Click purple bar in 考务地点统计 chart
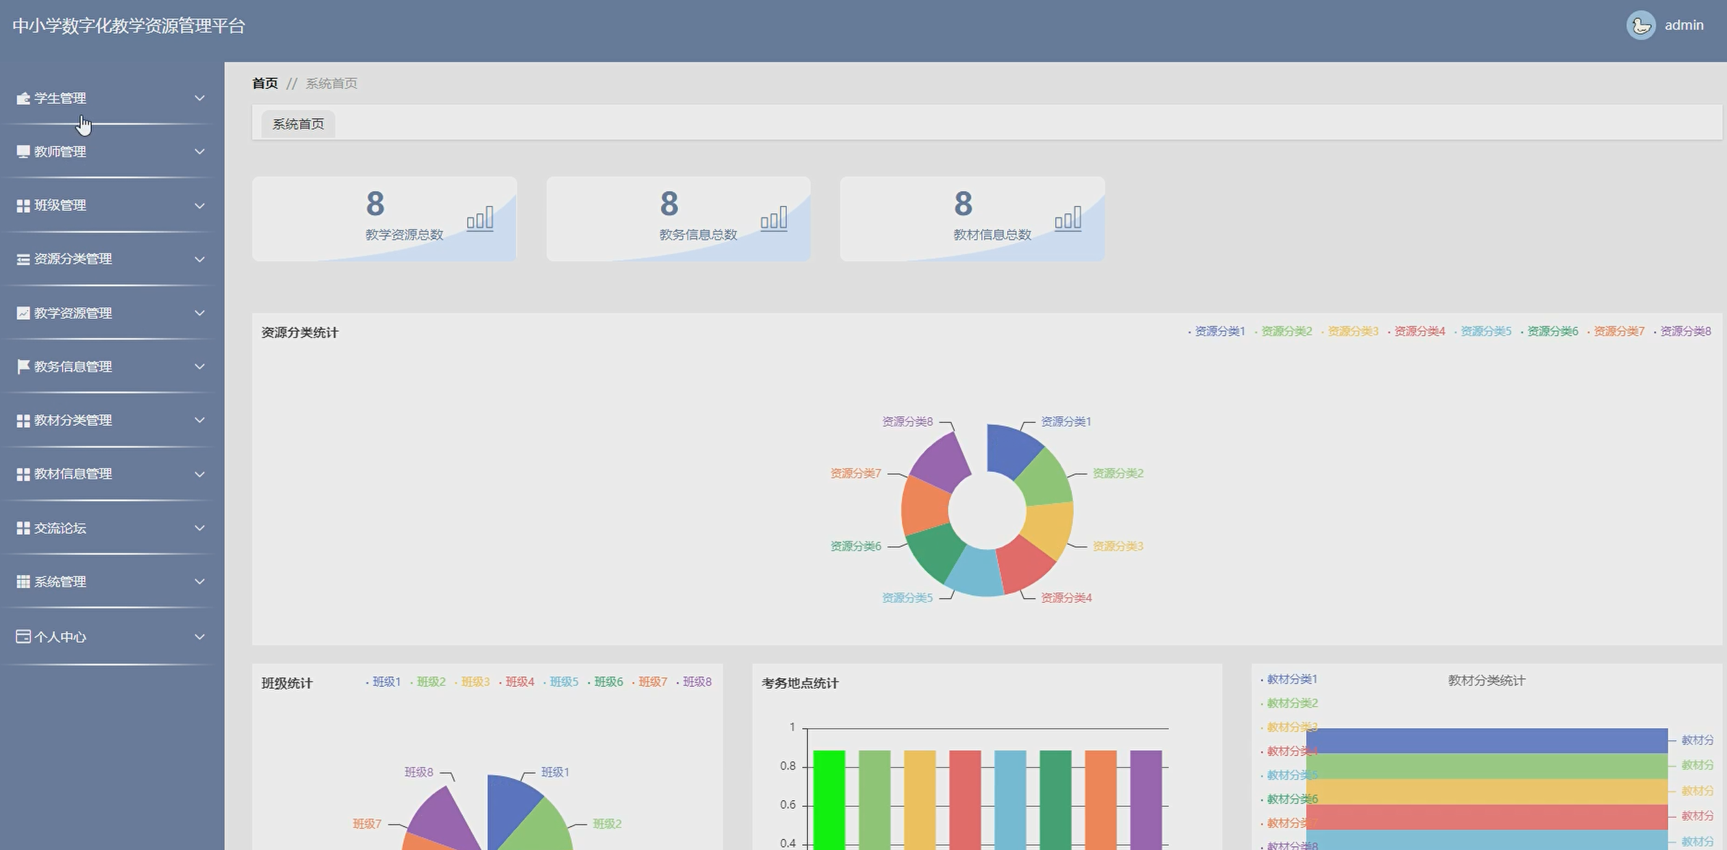Viewport: 1727px width, 850px height. [x=1146, y=800]
